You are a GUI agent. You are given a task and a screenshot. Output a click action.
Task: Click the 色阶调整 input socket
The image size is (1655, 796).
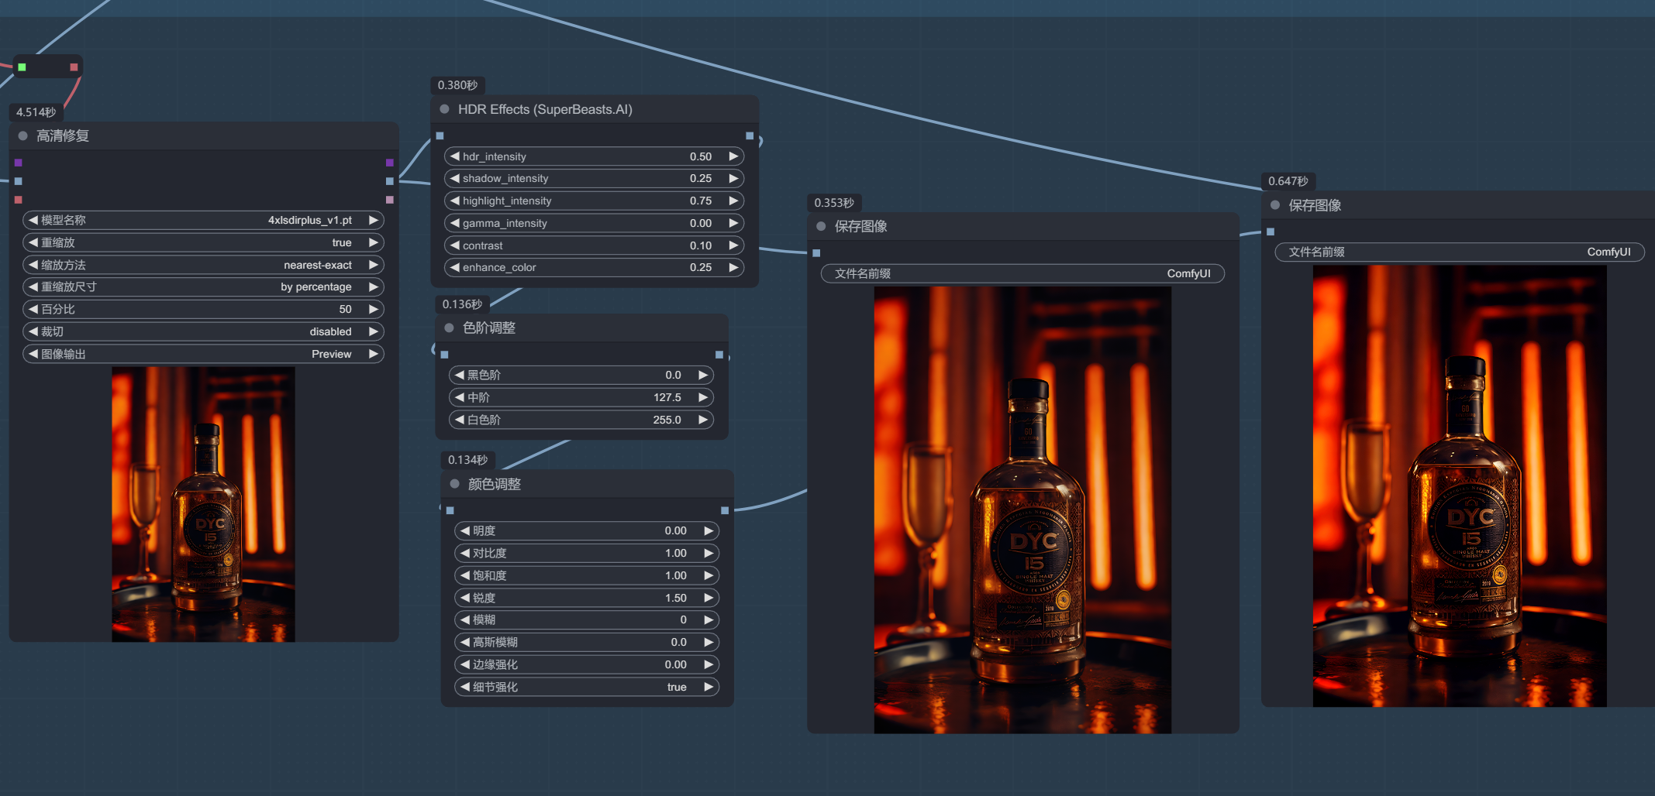[445, 355]
